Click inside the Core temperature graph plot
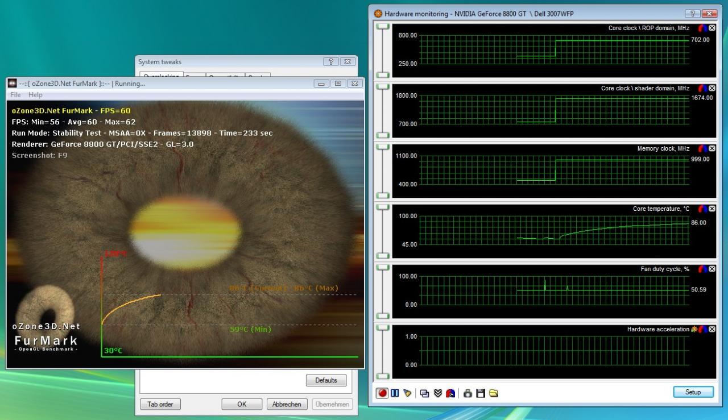Image resolution: width=728 pixels, height=420 pixels. point(554,230)
